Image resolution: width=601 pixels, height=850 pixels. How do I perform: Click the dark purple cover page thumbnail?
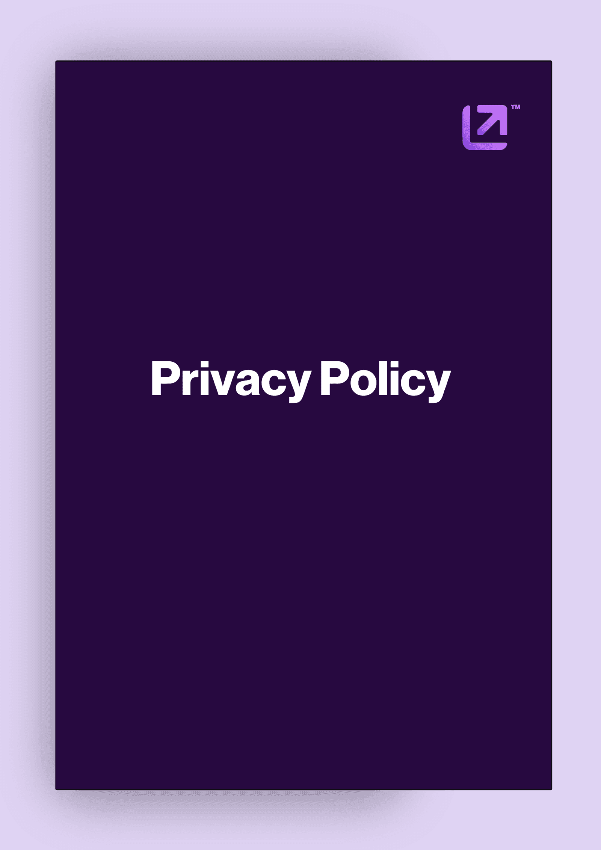click(x=304, y=425)
